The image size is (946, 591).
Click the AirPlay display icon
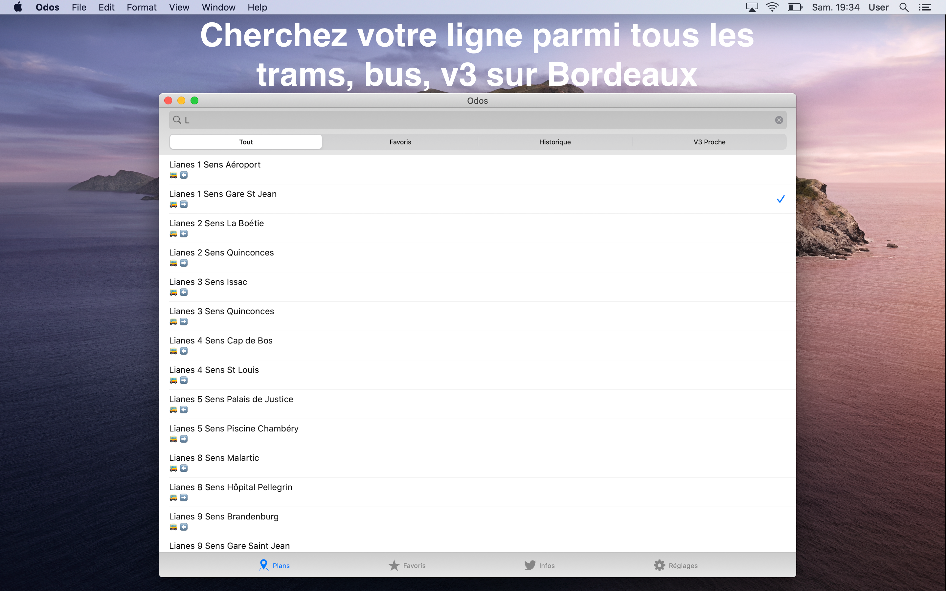752,8
